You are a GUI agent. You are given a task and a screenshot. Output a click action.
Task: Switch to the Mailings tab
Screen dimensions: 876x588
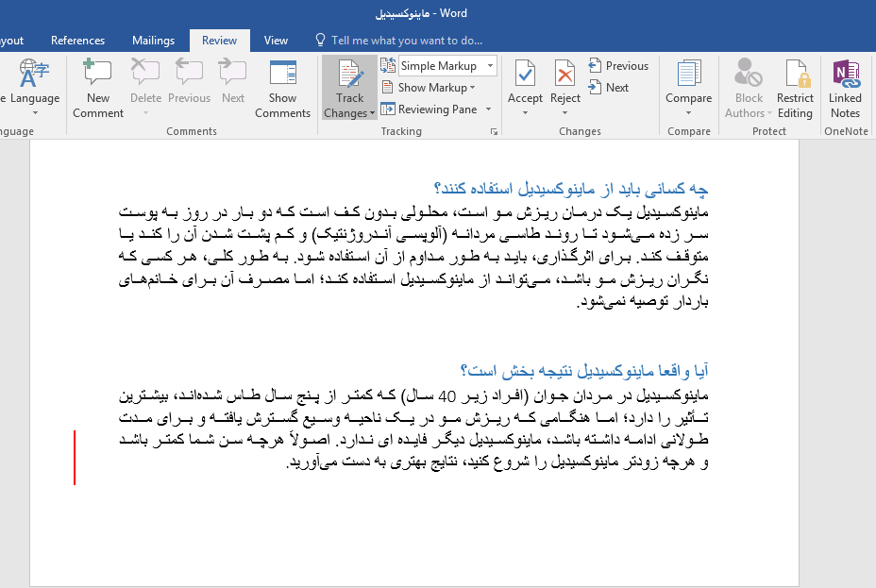153,41
